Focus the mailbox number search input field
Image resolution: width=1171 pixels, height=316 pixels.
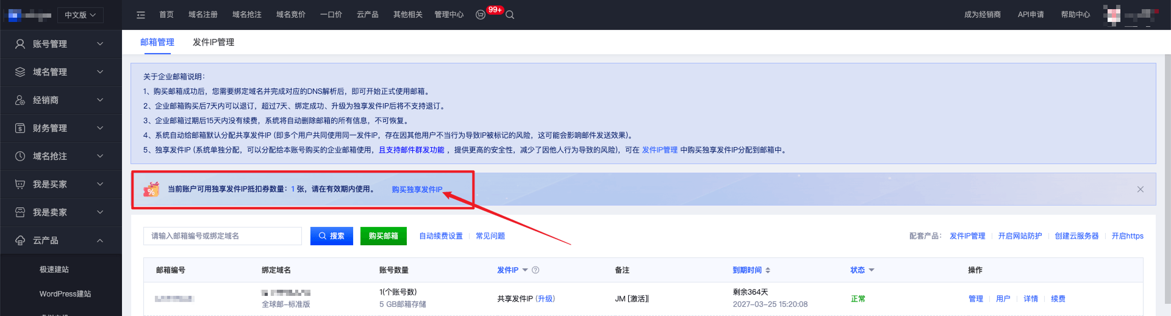click(223, 236)
